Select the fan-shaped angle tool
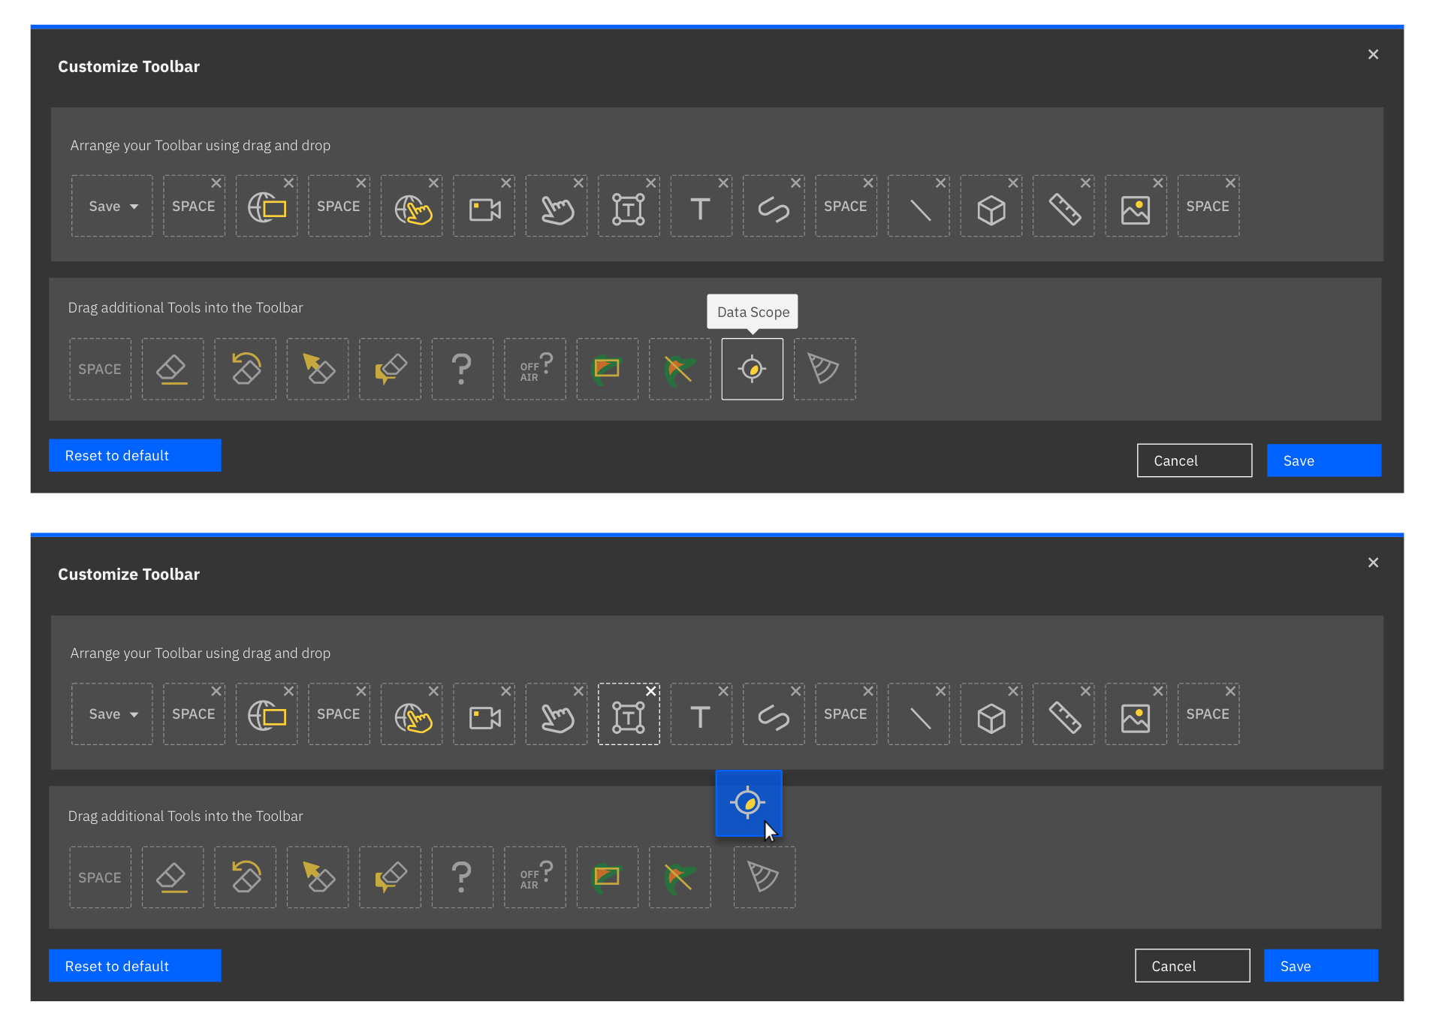 [825, 369]
